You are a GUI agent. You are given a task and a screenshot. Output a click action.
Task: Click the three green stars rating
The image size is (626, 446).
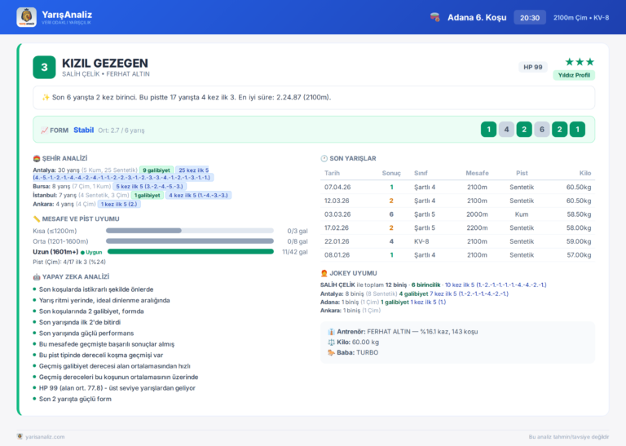pyautogui.click(x=580, y=62)
